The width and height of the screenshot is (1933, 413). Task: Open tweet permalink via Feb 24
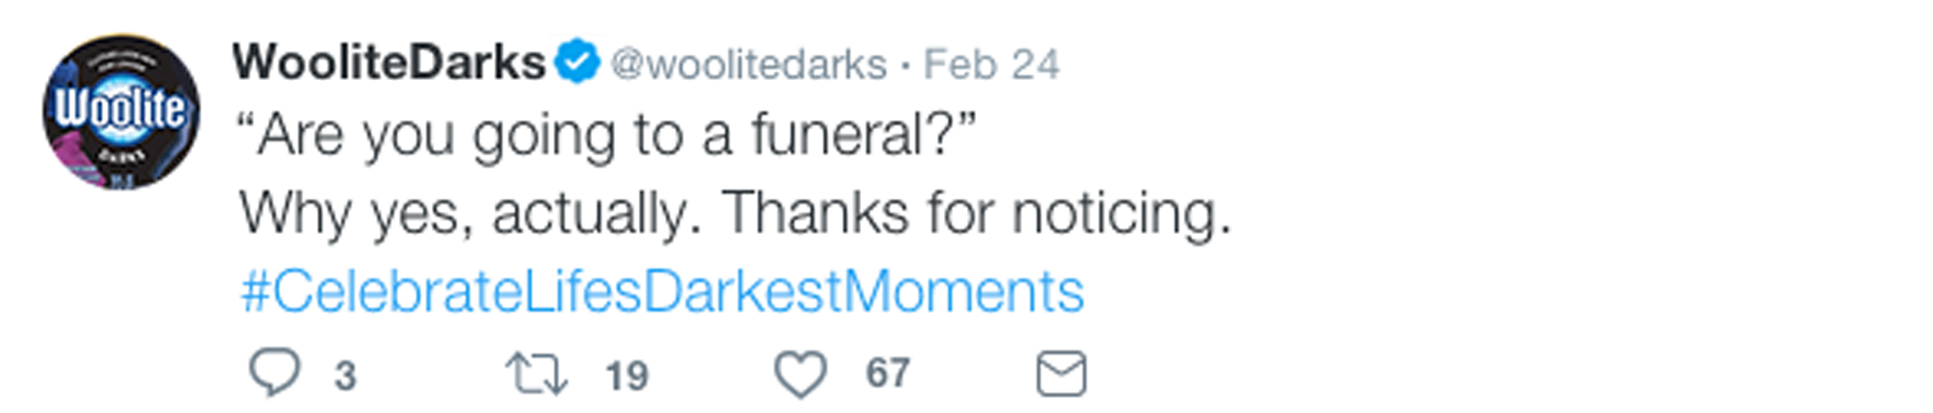coord(991,65)
